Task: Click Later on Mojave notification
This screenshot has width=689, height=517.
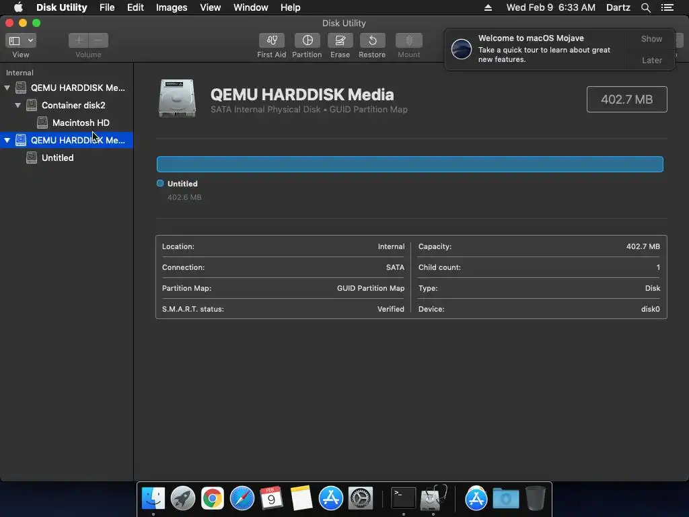Action: pos(651,60)
